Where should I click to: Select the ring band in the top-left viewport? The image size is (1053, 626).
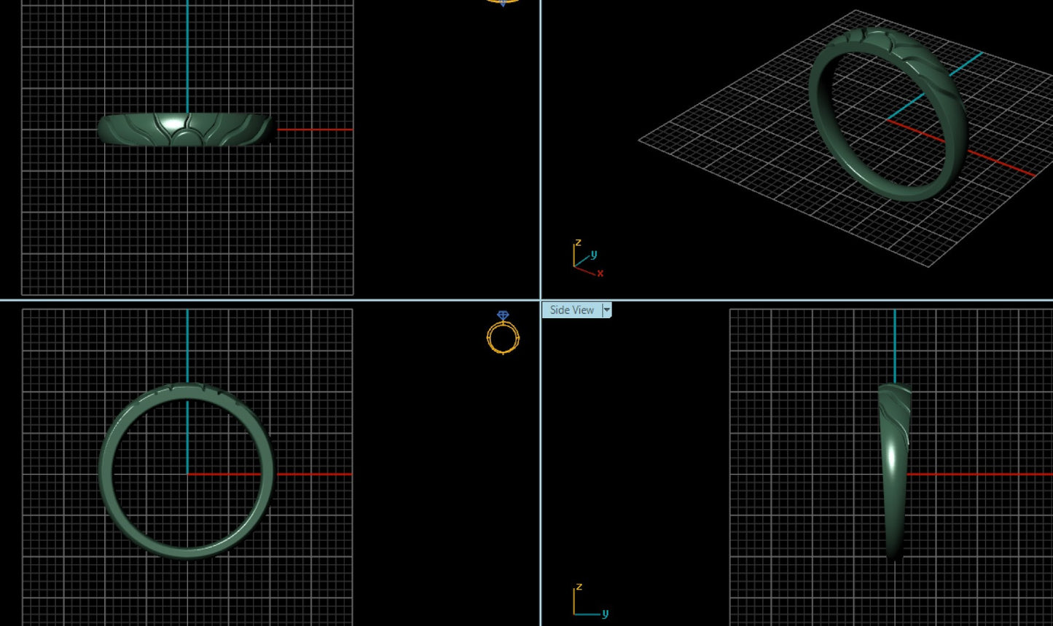[x=186, y=130]
